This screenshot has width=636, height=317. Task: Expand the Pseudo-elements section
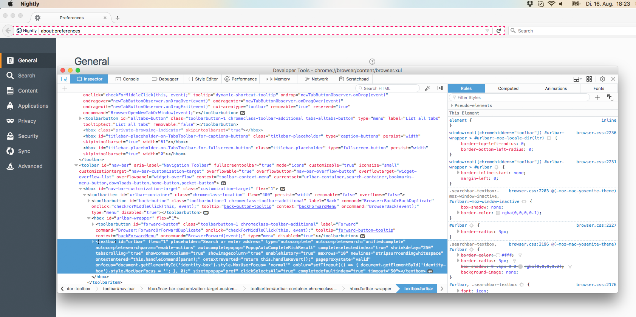click(452, 106)
